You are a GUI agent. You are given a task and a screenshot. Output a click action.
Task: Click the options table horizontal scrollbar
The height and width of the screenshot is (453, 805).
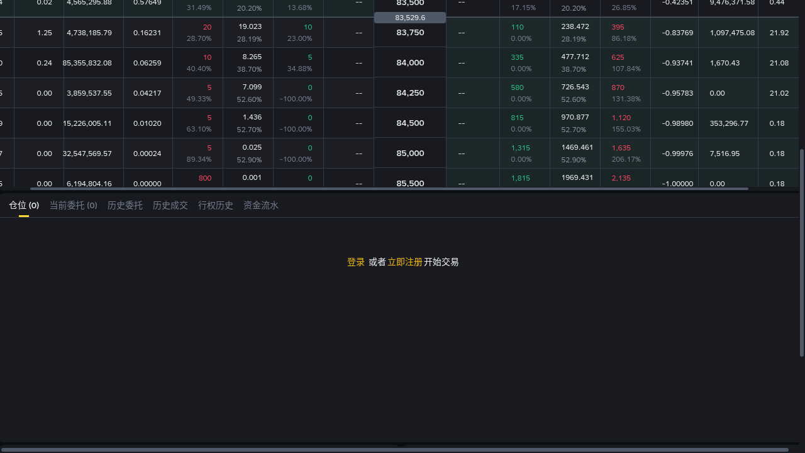point(389,189)
